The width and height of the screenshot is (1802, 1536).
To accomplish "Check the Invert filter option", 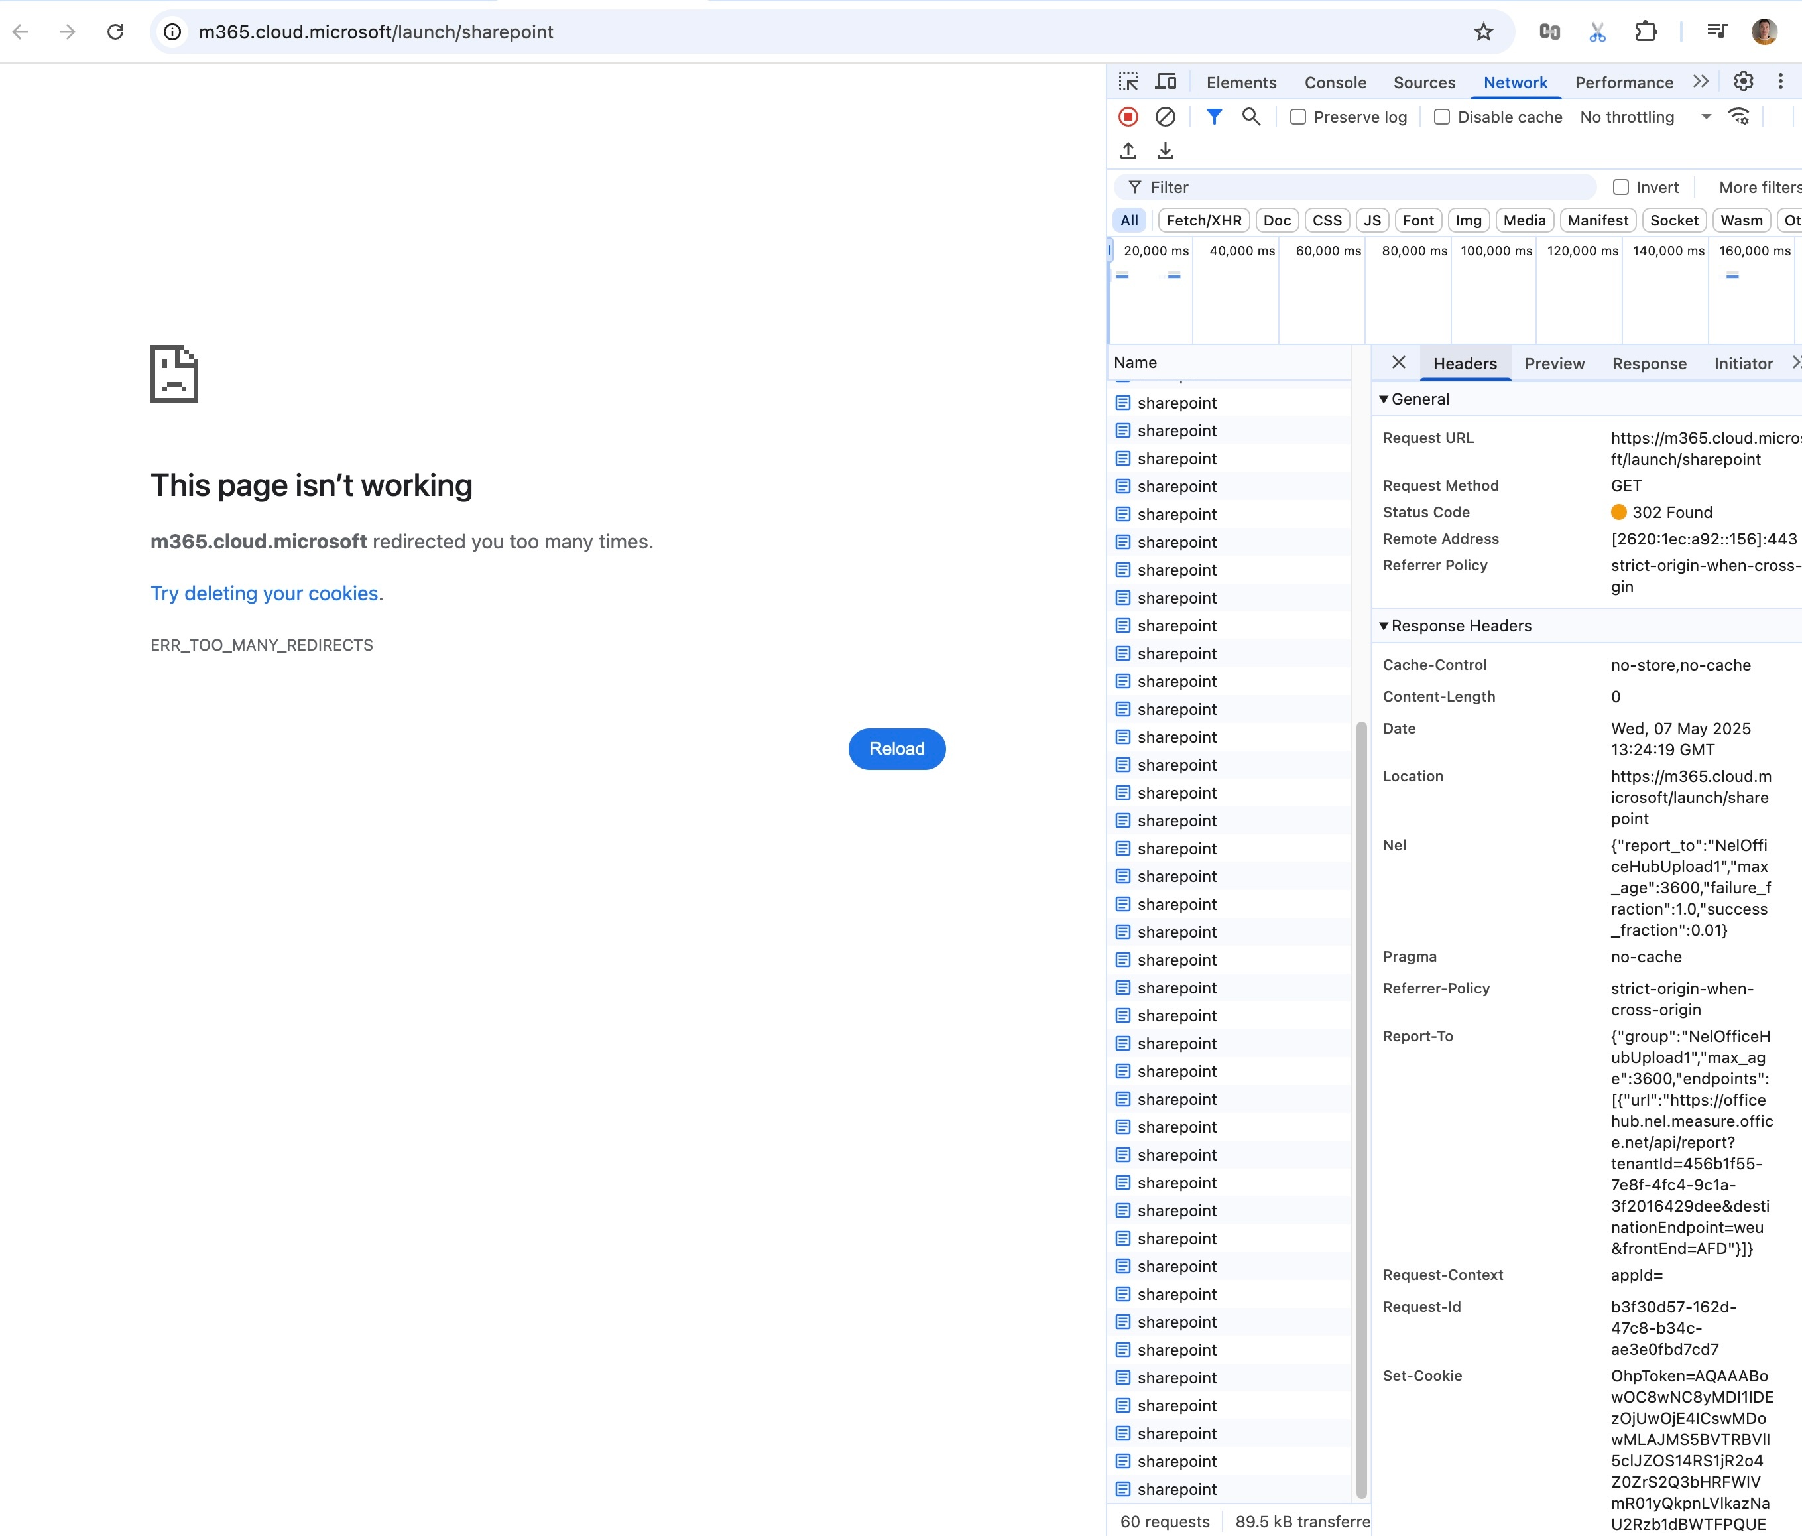I will point(1621,186).
